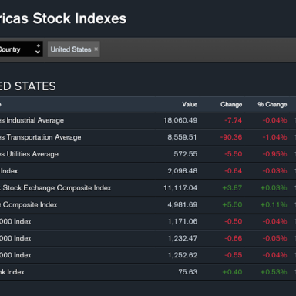Click value 1,252.62 in the table
Screen dimensions: 296x296
(183, 255)
